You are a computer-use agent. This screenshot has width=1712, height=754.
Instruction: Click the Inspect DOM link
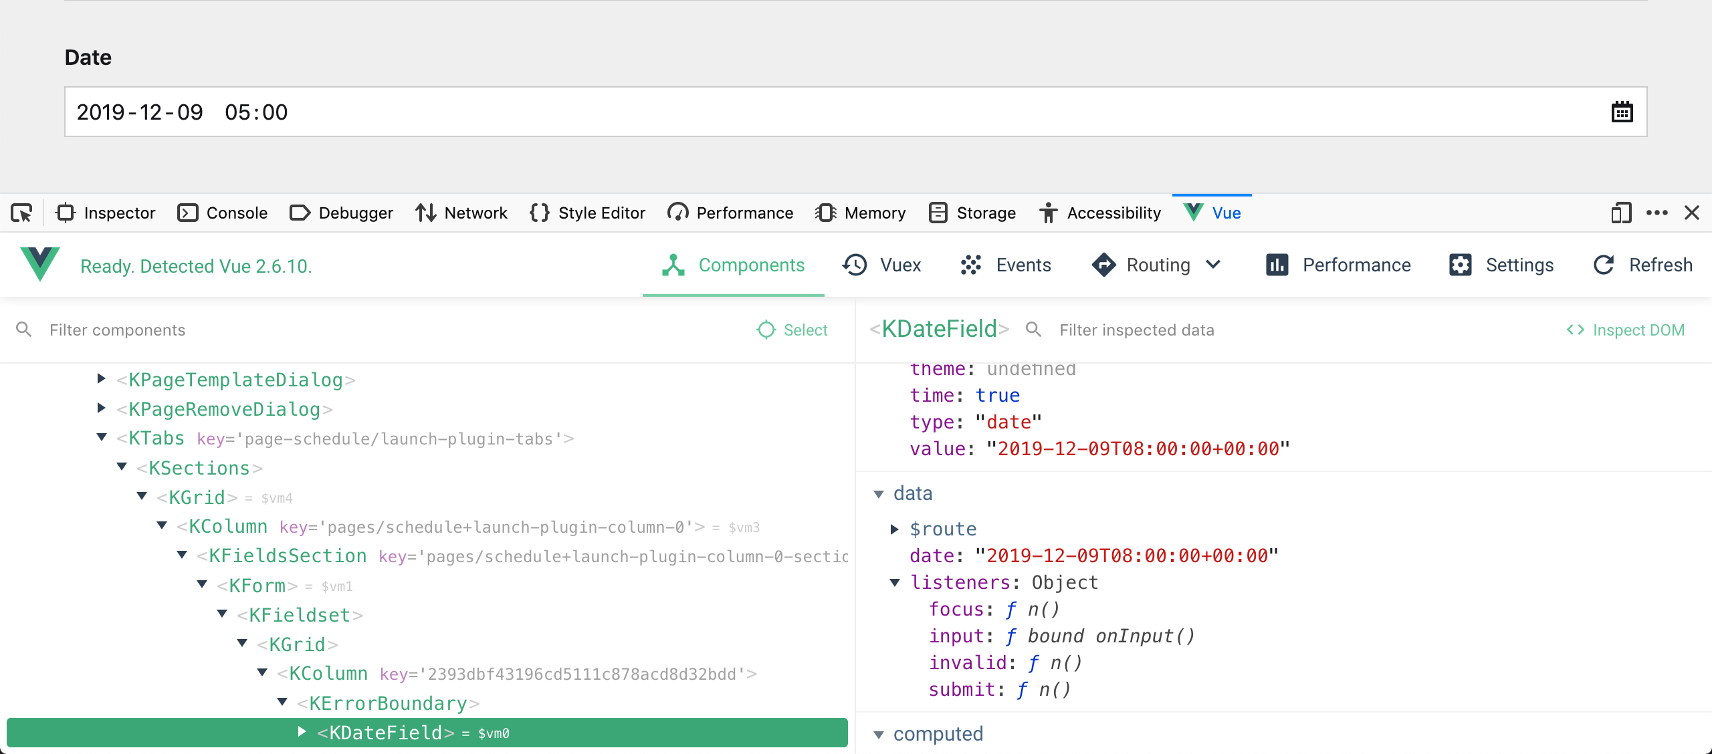[1625, 330]
